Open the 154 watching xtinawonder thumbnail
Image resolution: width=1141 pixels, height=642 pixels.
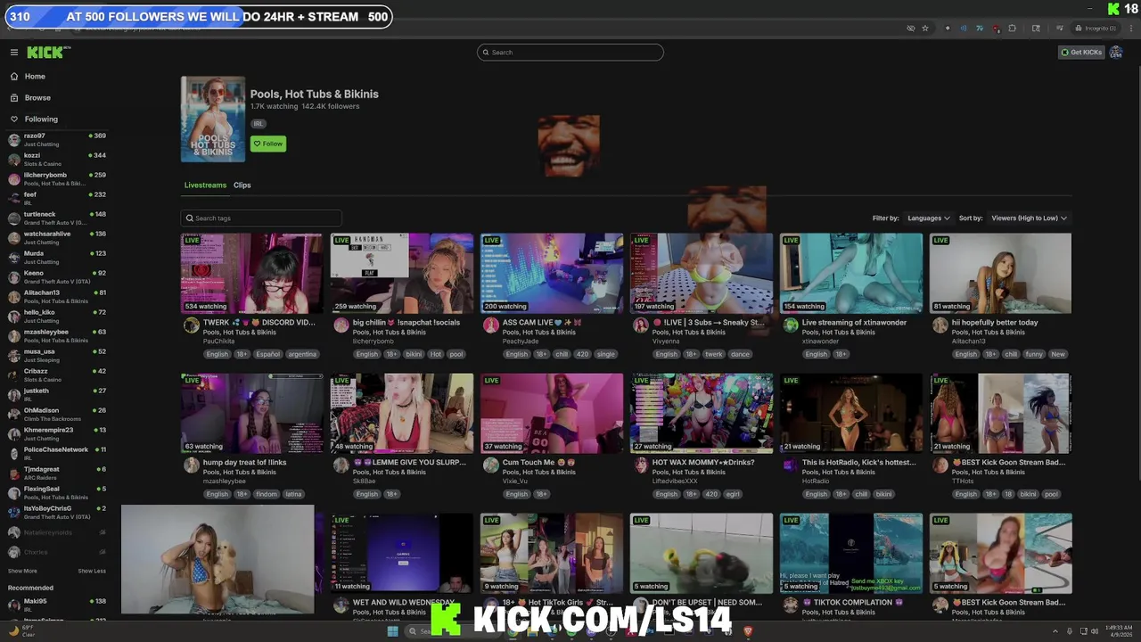[851, 274]
